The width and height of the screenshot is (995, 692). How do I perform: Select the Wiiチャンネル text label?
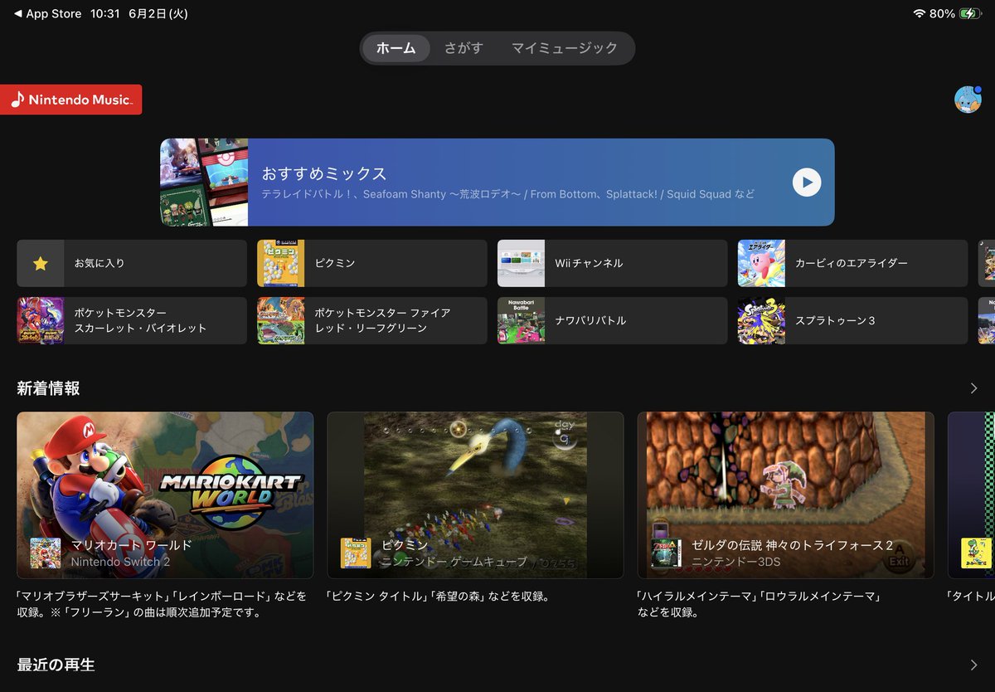pos(589,264)
